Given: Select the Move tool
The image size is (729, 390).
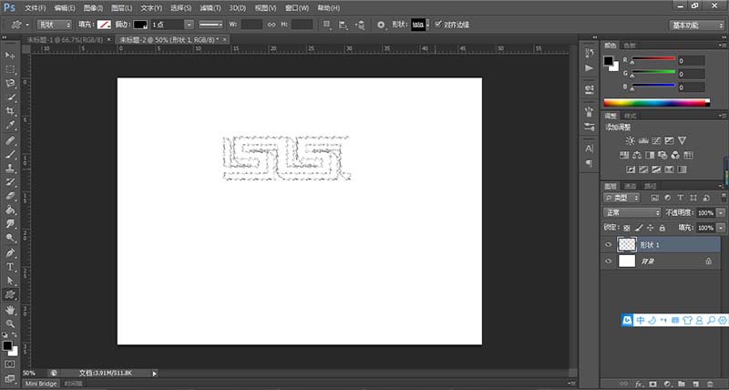Looking at the screenshot, I should pyautogui.click(x=10, y=55).
